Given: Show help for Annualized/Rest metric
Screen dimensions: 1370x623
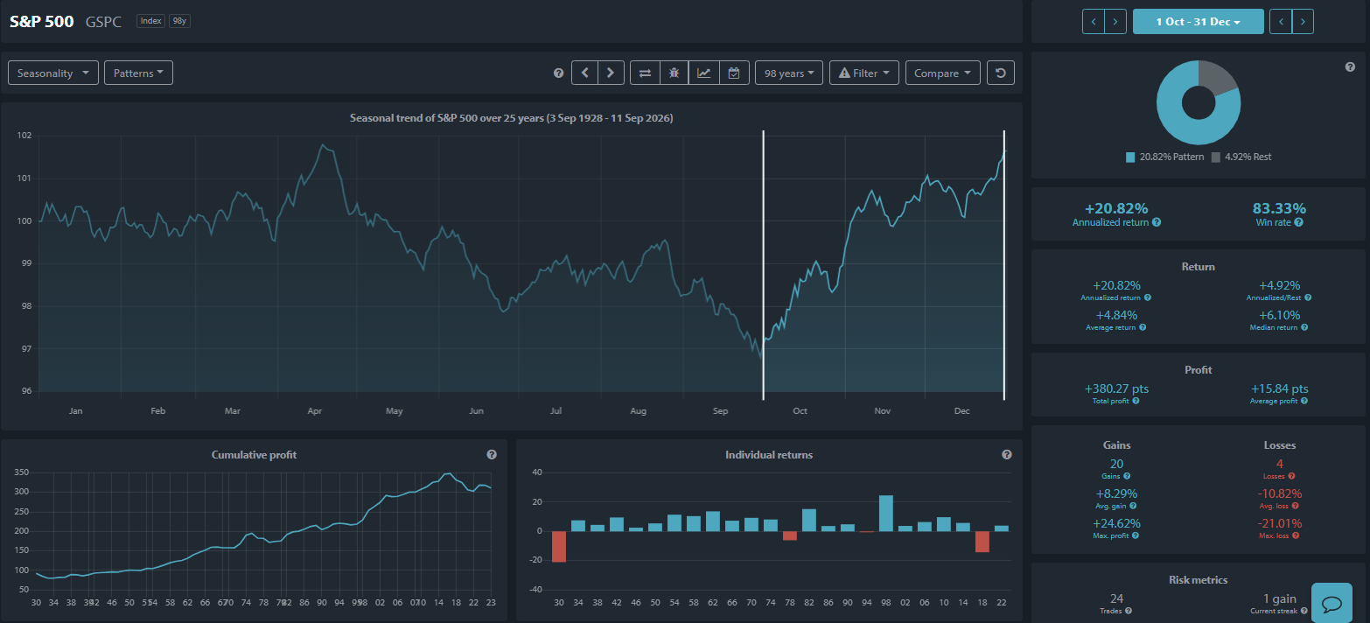Looking at the screenshot, I should (x=1306, y=297).
